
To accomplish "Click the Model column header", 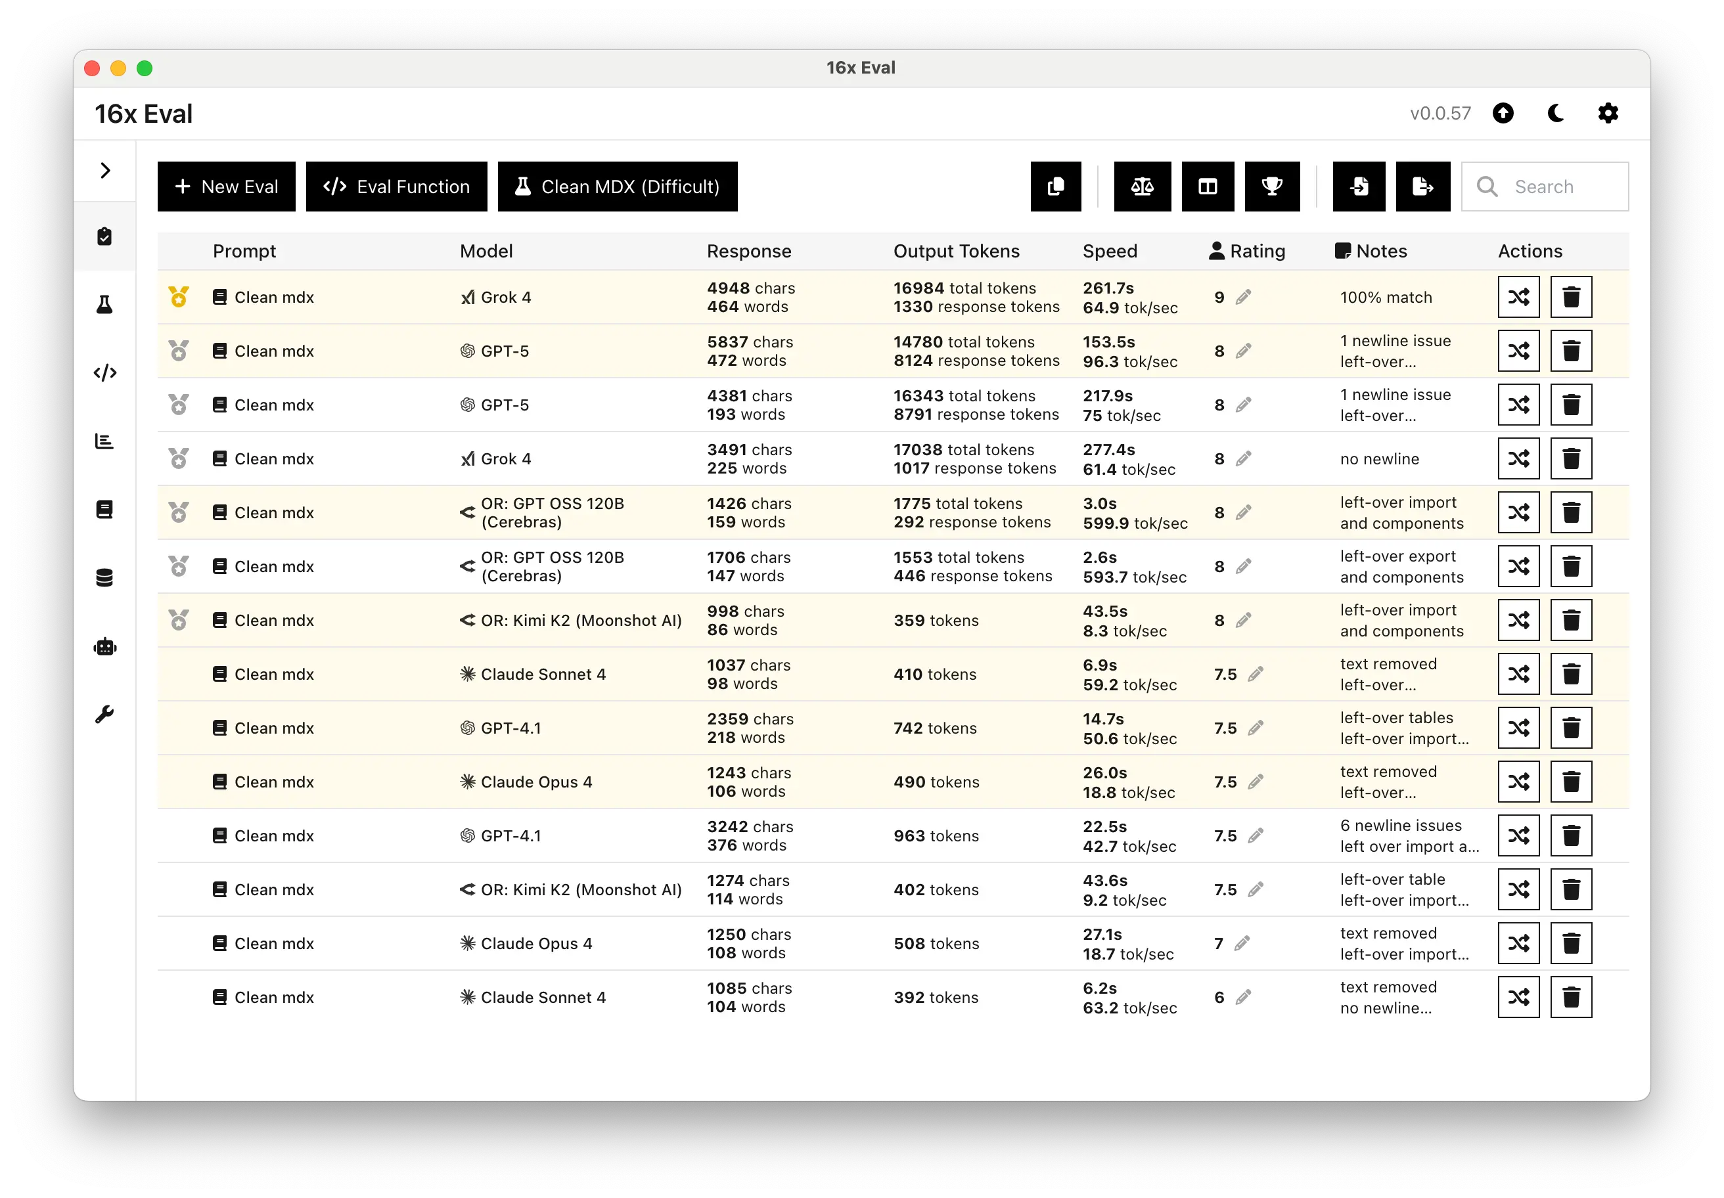I will [x=487, y=251].
